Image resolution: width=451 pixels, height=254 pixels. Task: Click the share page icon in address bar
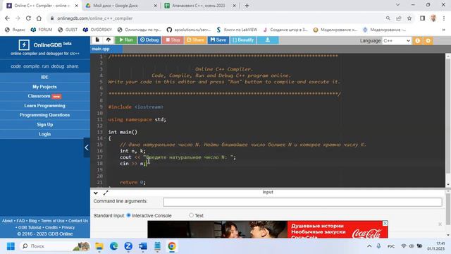399,18
